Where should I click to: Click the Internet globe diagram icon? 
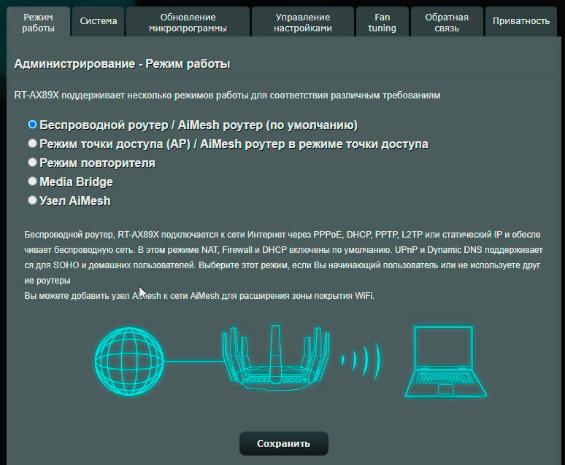129,362
